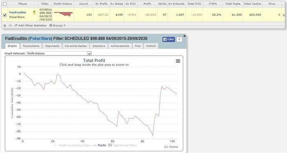Image resolution: width=287 pixels, height=153 pixels.
Task: Sort by the ITM% column header
Action: click(213, 4)
